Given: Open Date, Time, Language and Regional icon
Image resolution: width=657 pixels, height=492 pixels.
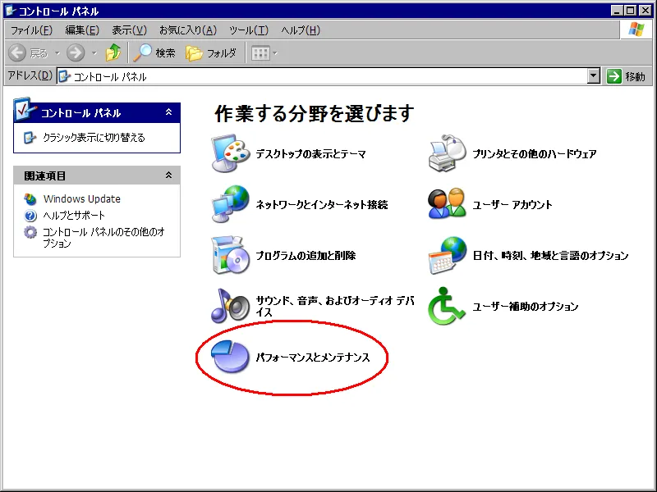Looking at the screenshot, I should tap(447, 256).
